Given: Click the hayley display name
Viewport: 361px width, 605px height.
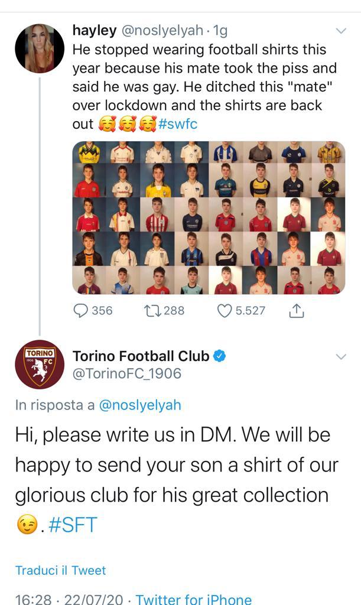Looking at the screenshot, I should 92,30.
